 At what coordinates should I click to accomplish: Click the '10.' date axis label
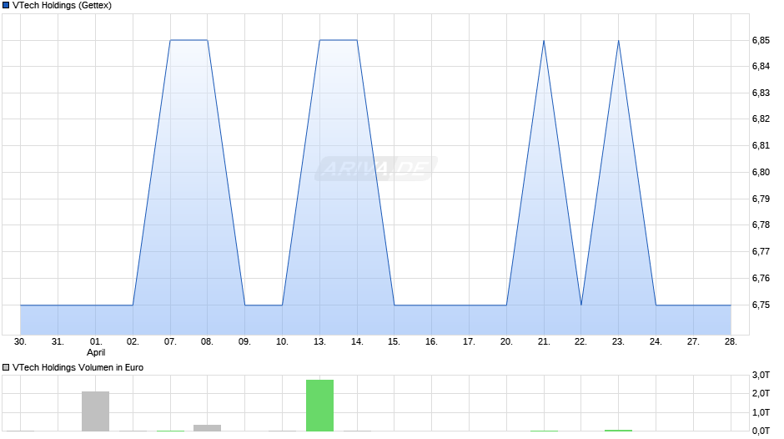tap(283, 342)
